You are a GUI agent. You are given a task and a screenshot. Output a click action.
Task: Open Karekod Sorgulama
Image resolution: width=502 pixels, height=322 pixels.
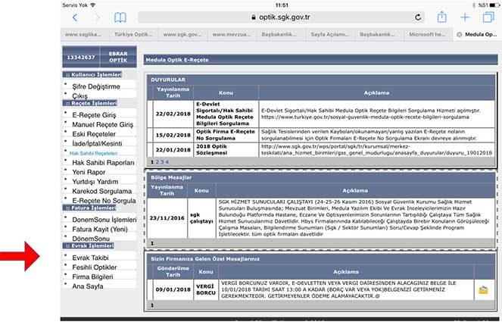click(x=101, y=191)
